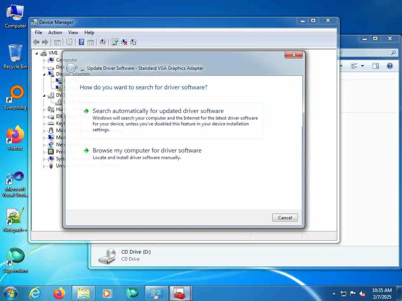The height and width of the screenshot is (301, 402).
Task: Expand the IDE controllers node
Action: tap(44, 117)
